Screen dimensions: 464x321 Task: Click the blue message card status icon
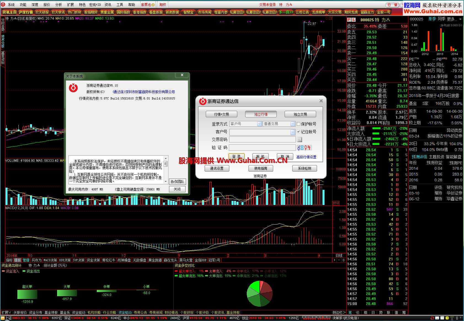click(437, 318)
